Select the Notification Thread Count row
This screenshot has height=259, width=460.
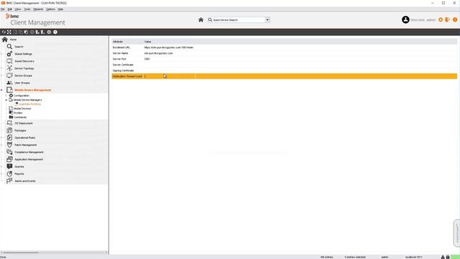pyautogui.click(x=285, y=76)
